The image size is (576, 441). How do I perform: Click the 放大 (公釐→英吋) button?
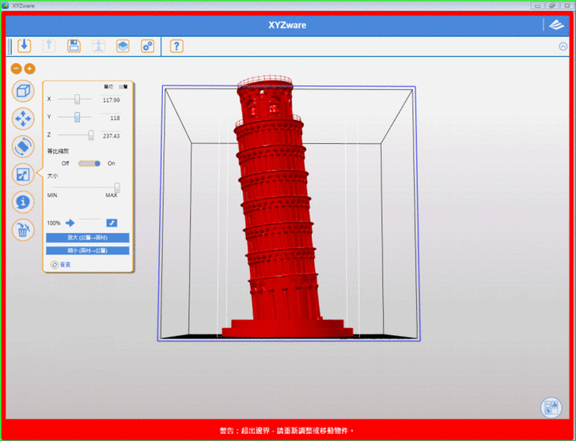87,237
